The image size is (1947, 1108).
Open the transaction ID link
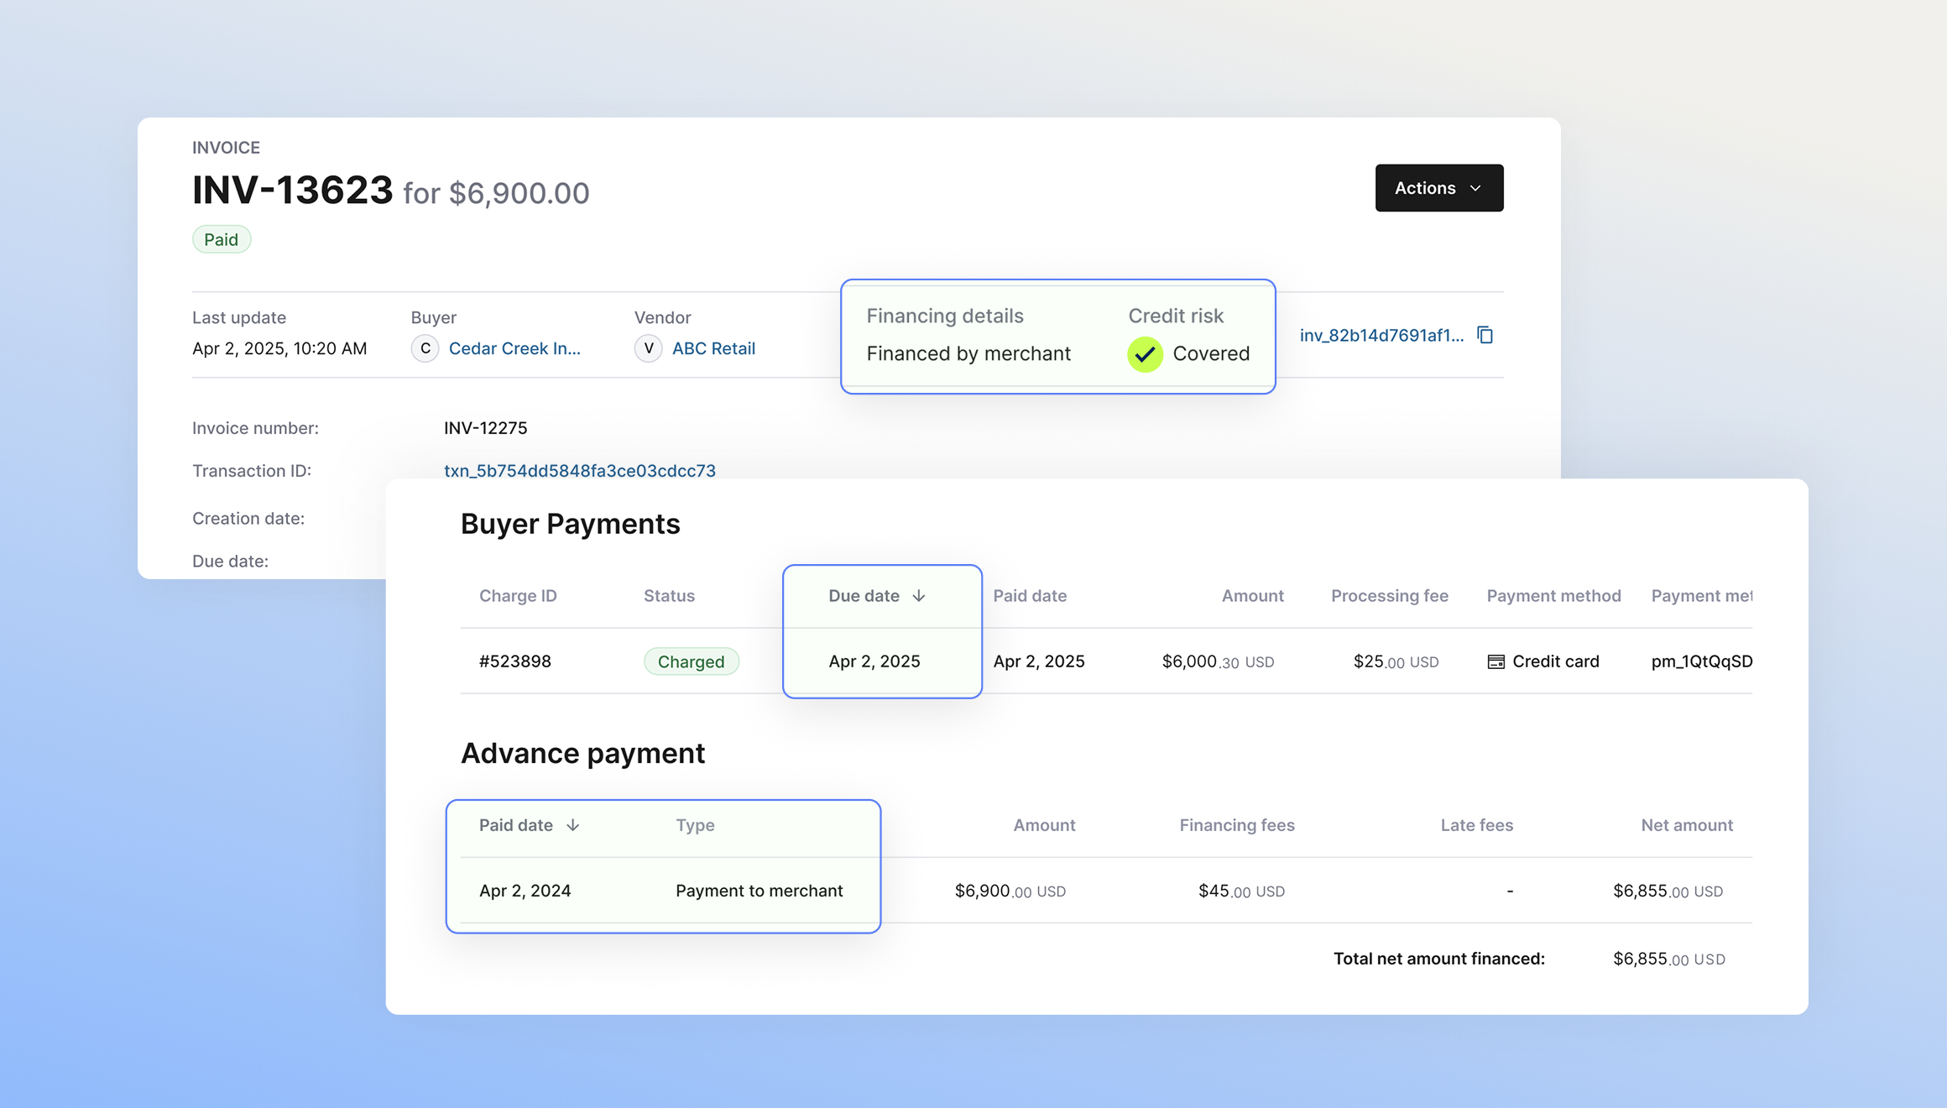tap(579, 471)
